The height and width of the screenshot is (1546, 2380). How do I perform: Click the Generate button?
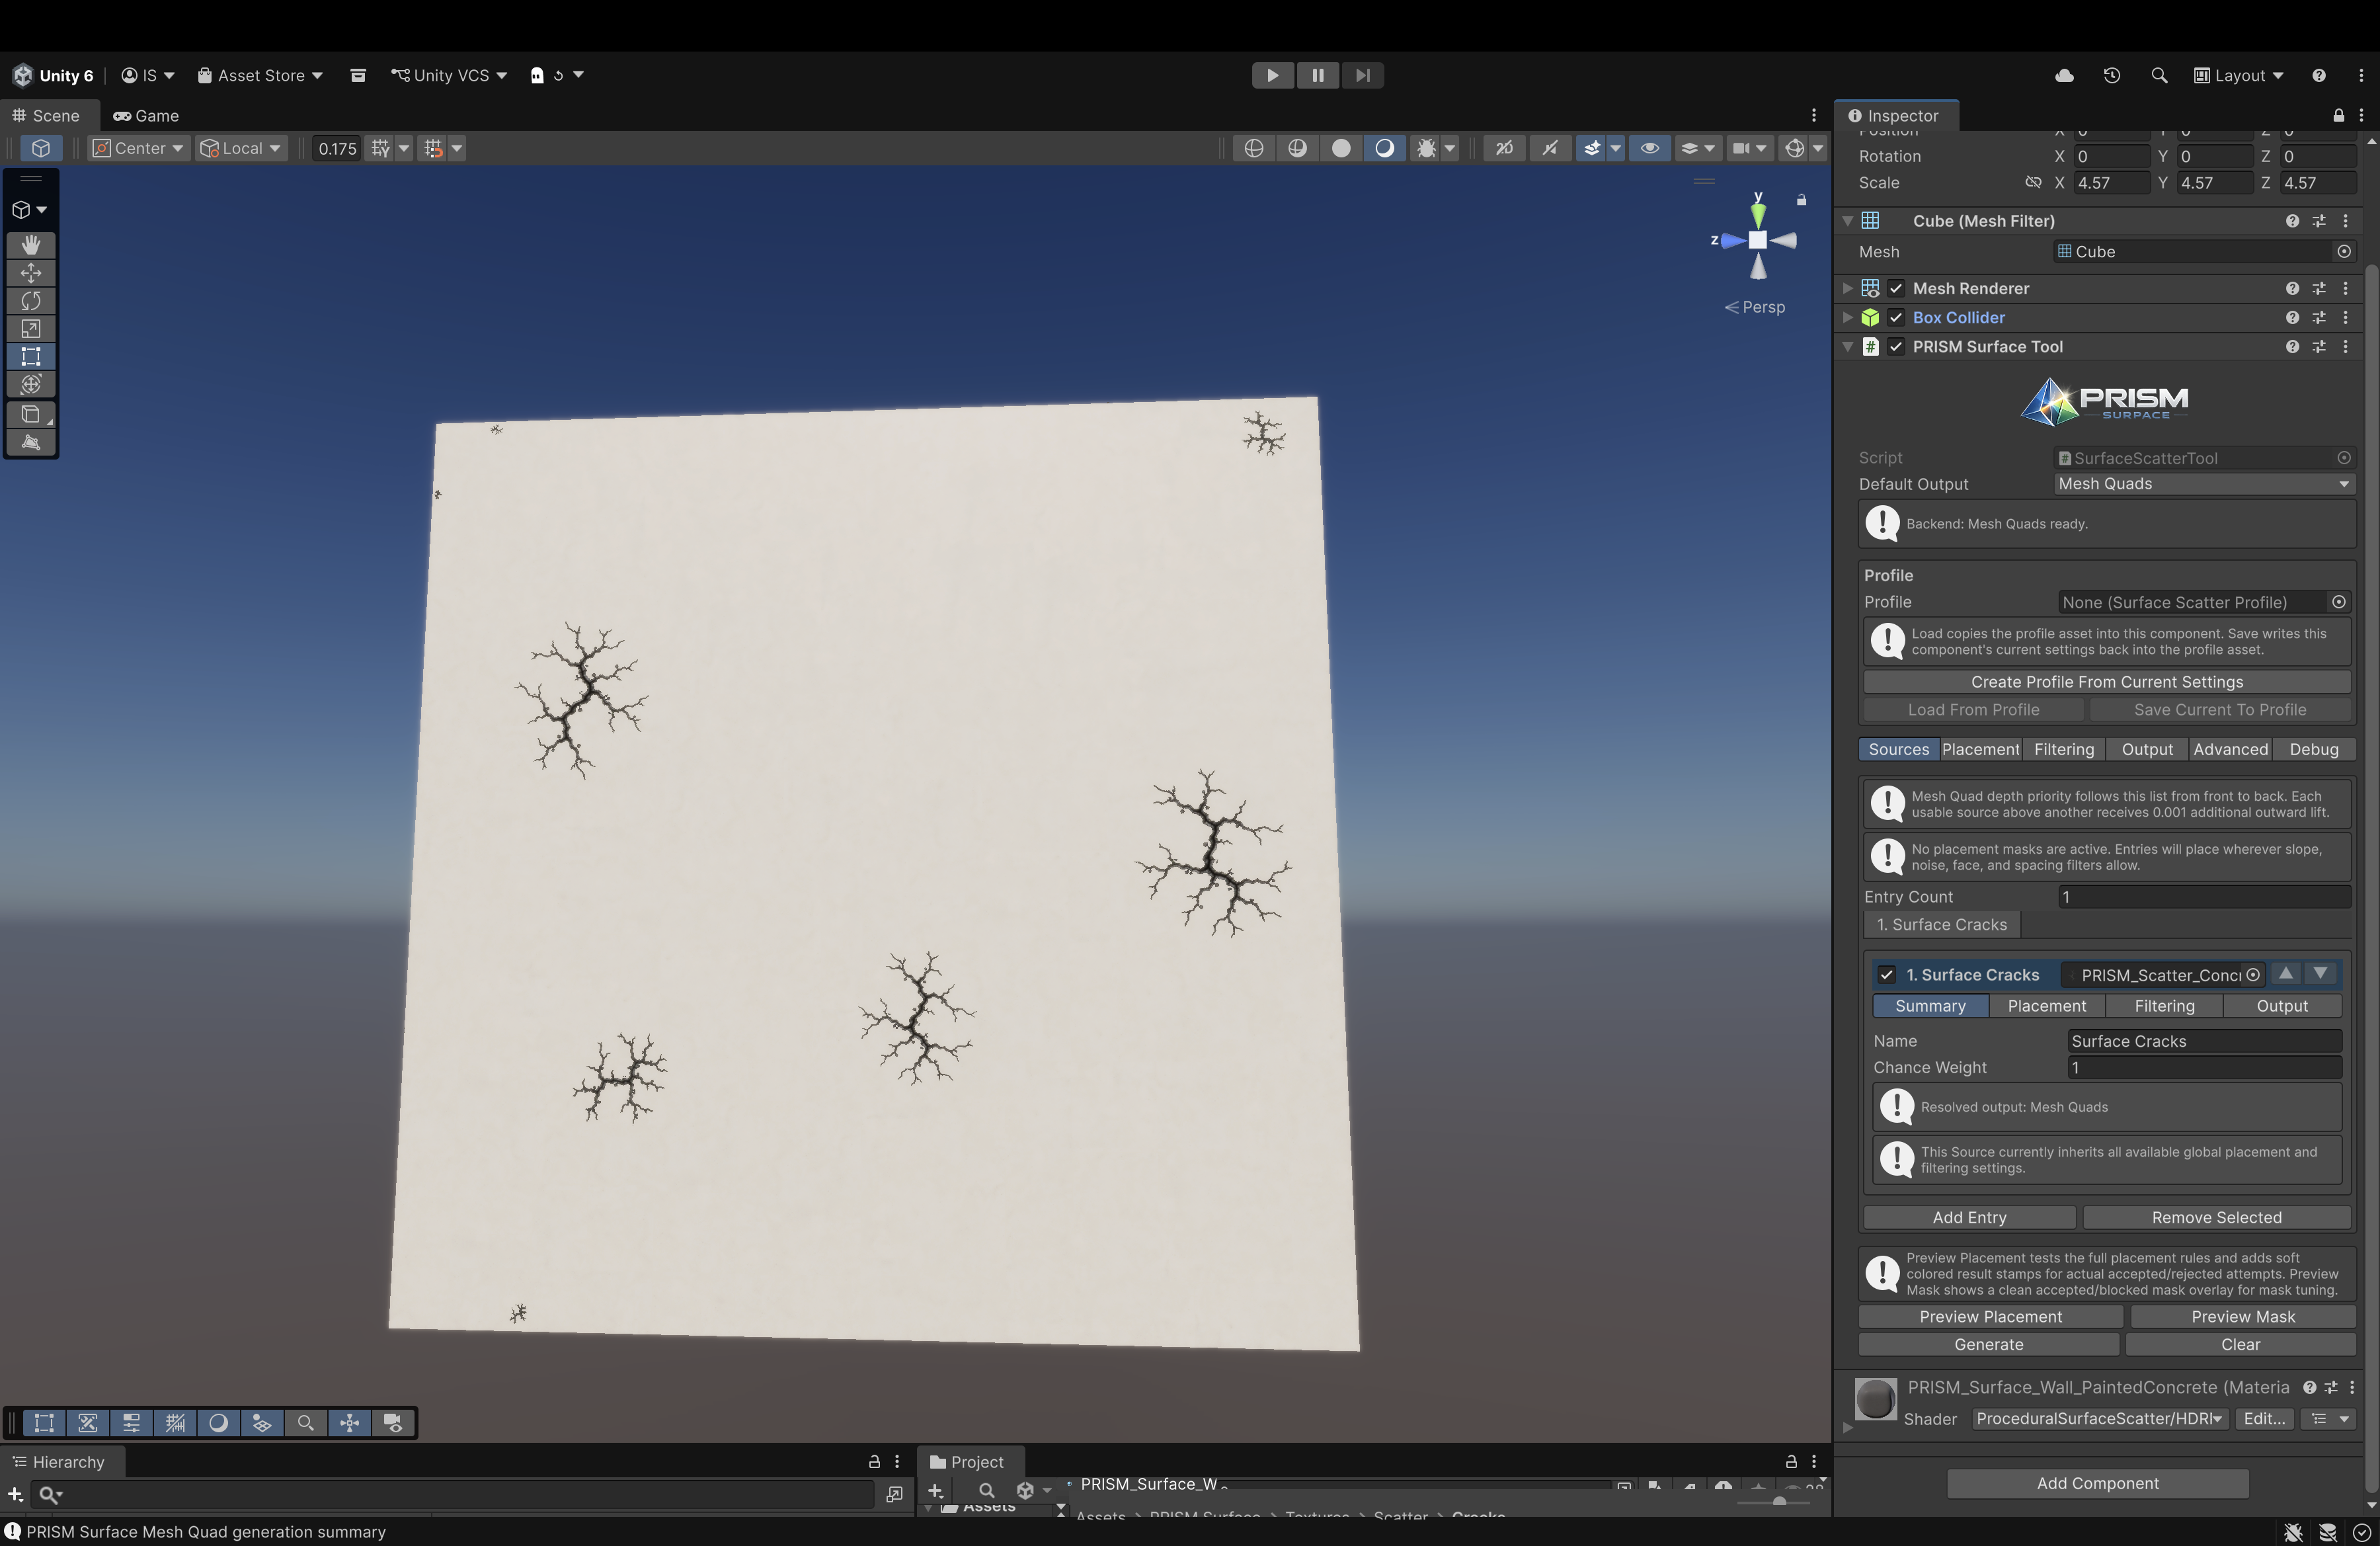click(1988, 1344)
